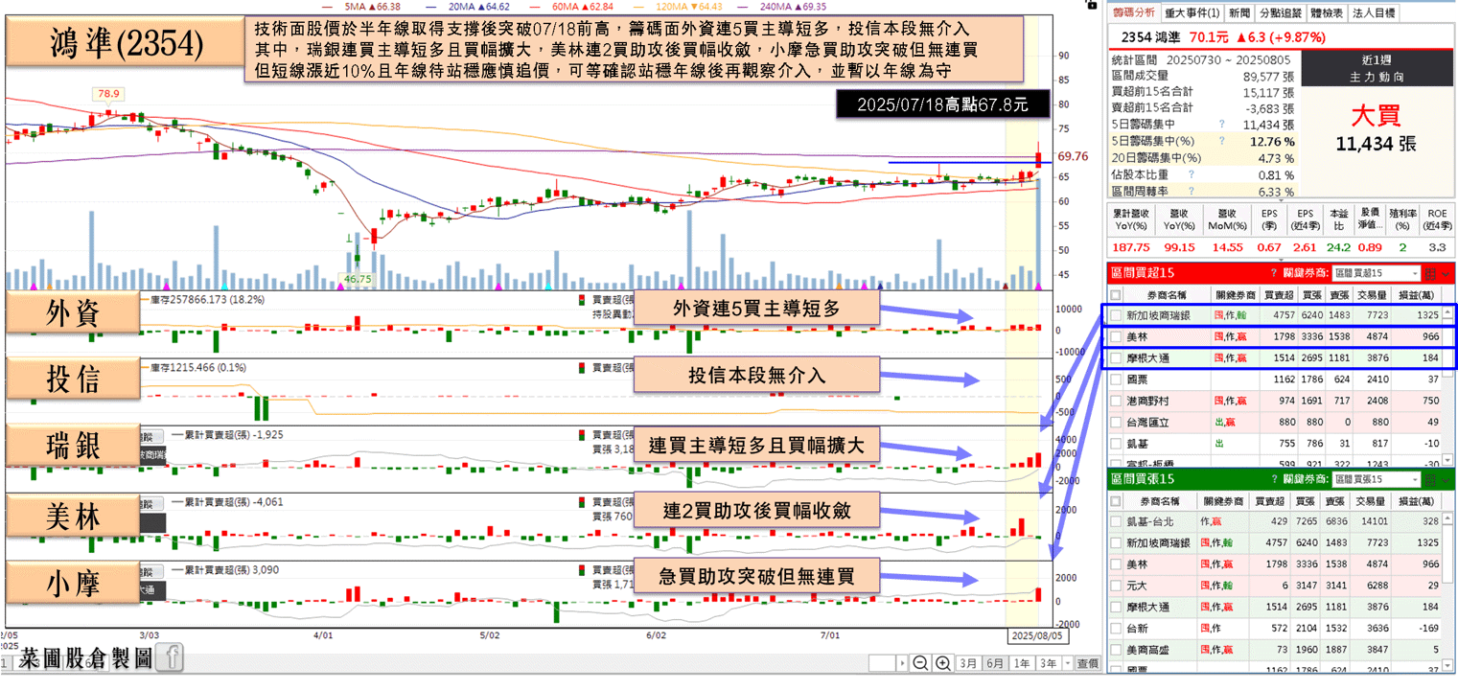Image resolution: width=1458 pixels, height=690 pixels.
Task: Click the small arrow beside the bottom input box
Action: point(902,663)
